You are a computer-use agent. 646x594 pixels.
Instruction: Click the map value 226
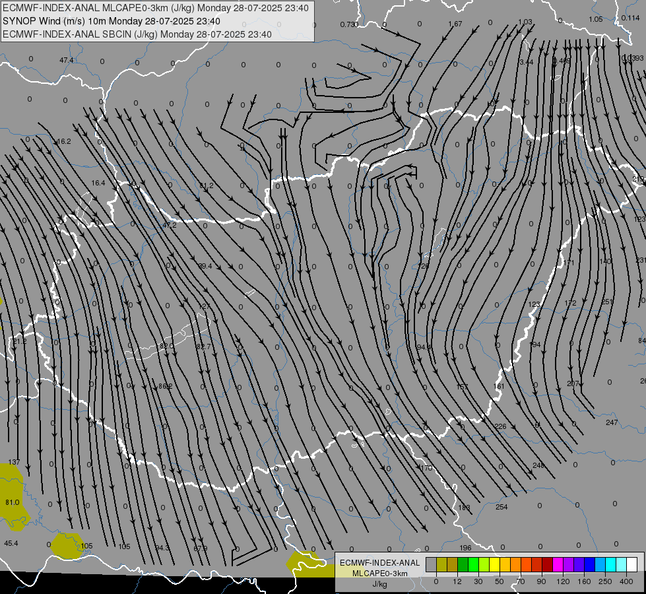coord(500,426)
